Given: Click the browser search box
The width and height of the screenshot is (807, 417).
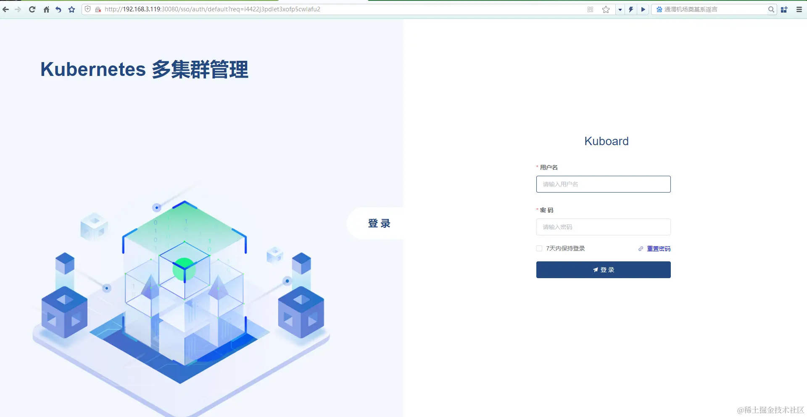Looking at the screenshot, I should (715, 9).
